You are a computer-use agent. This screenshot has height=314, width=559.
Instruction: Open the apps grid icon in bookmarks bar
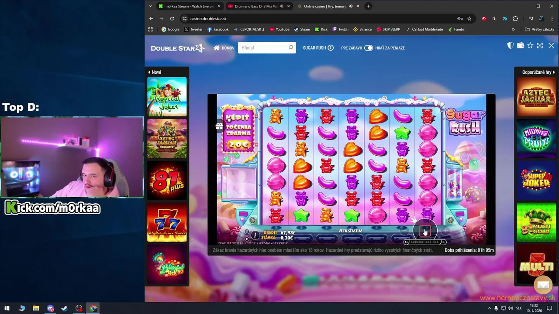coord(151,29)
